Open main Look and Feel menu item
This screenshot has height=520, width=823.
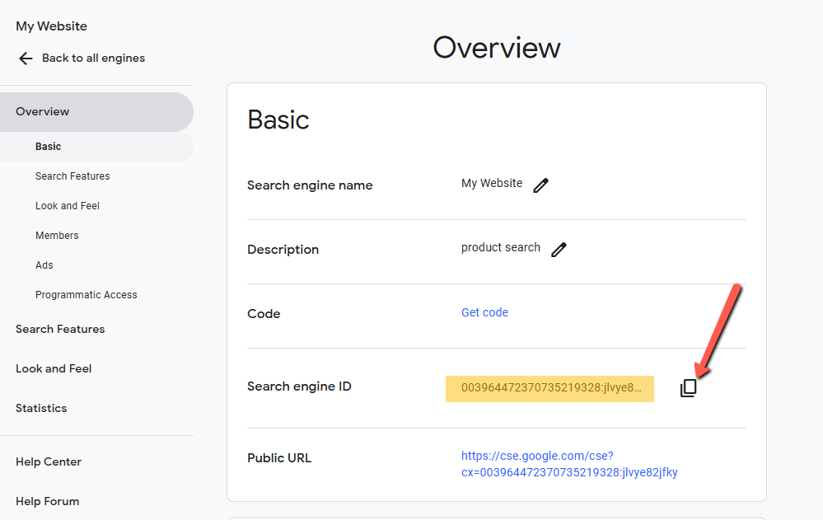click(x=54, y=368)
